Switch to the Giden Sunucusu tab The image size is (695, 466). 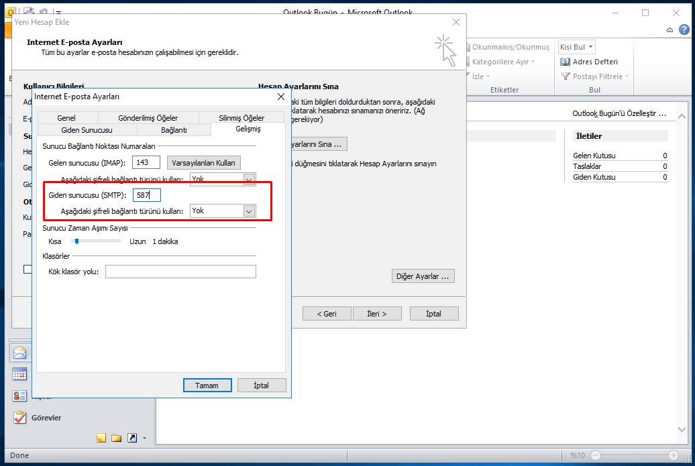[x=87, y=130]
